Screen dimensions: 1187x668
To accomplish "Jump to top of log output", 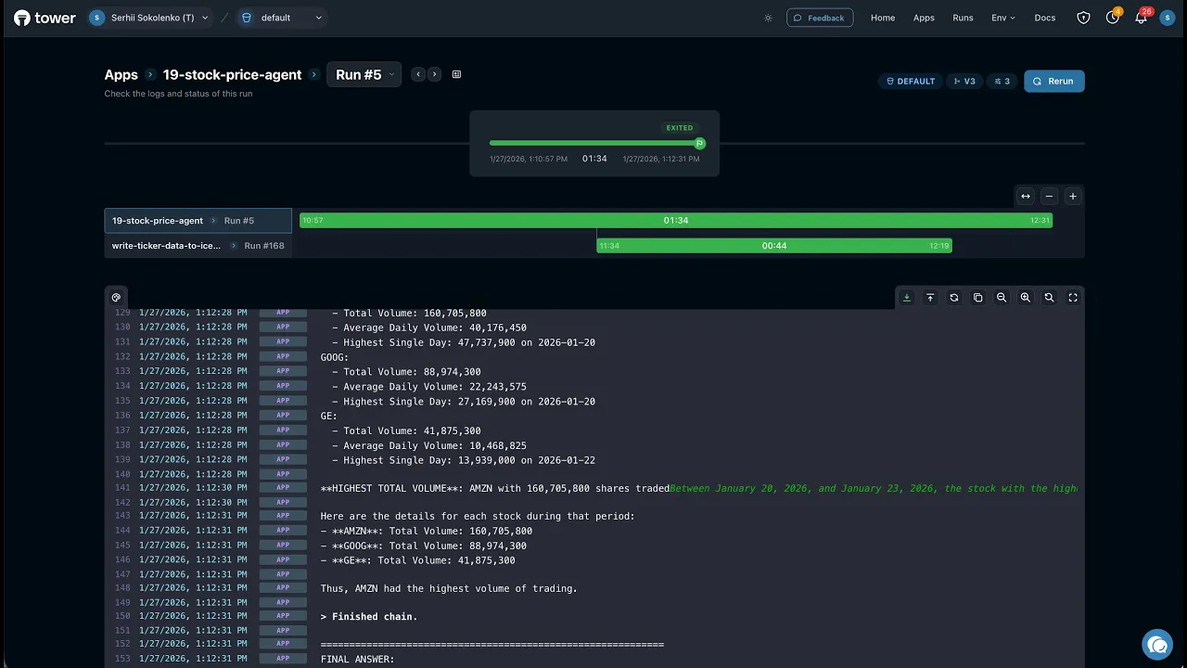I will [x=930, y=298].
